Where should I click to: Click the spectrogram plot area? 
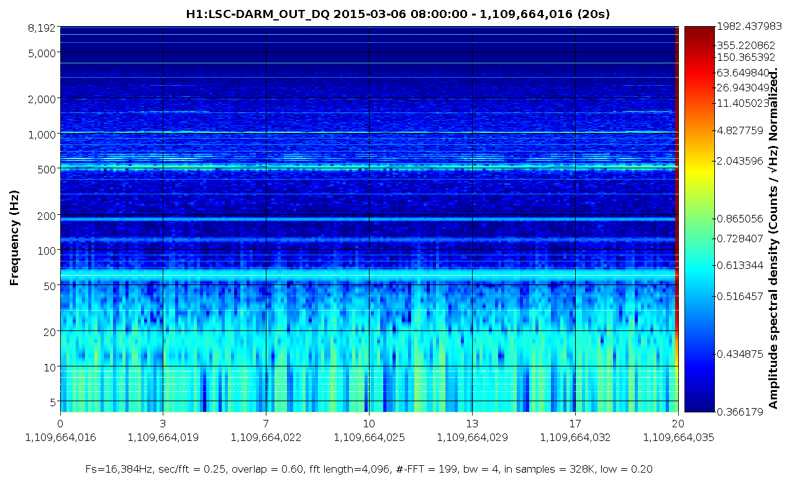(x=369, y=219)
